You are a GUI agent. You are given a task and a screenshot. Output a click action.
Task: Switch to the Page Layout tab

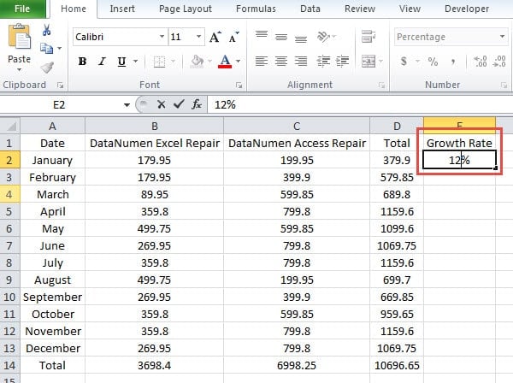[x=186, y=9]
